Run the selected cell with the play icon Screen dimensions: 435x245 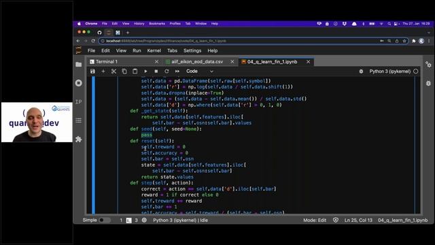145,71
